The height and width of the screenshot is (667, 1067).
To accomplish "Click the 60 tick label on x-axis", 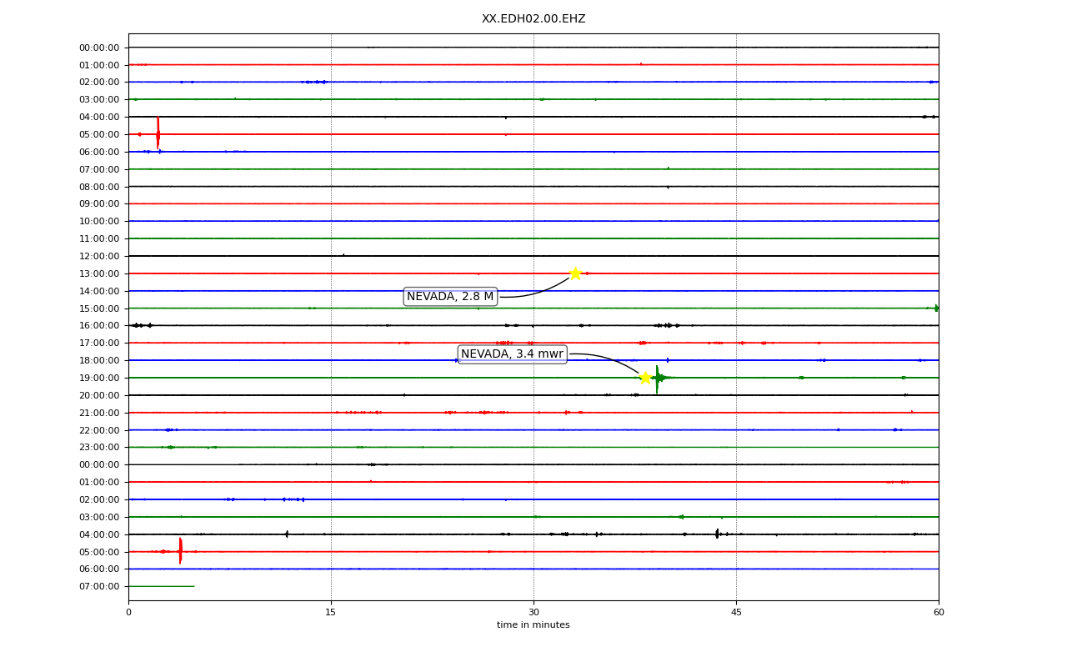I will tap(939, 613).
